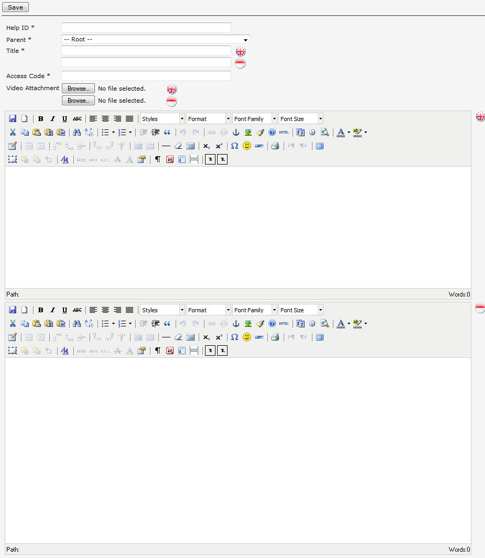The height and width of the screenshot is (558, 485).
Task: Click the Help ID input field
Action: point(146,27)
